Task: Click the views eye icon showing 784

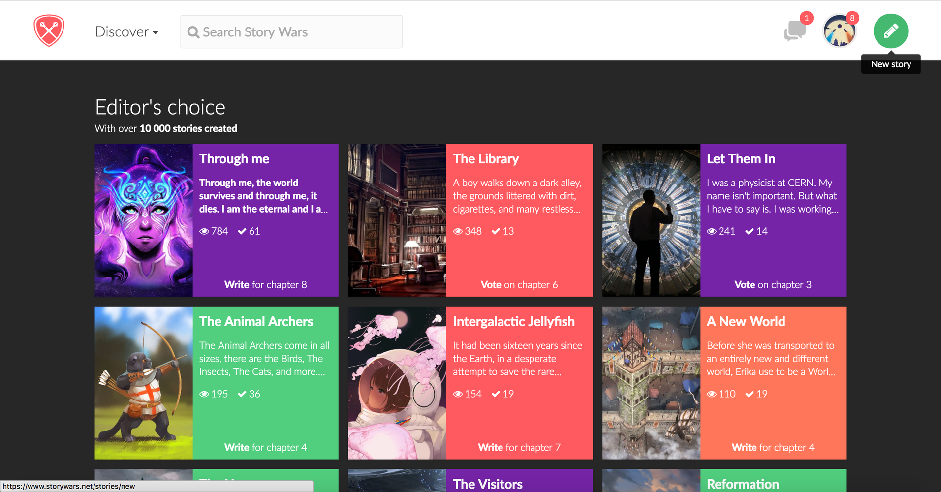Action: click(204, 231)
